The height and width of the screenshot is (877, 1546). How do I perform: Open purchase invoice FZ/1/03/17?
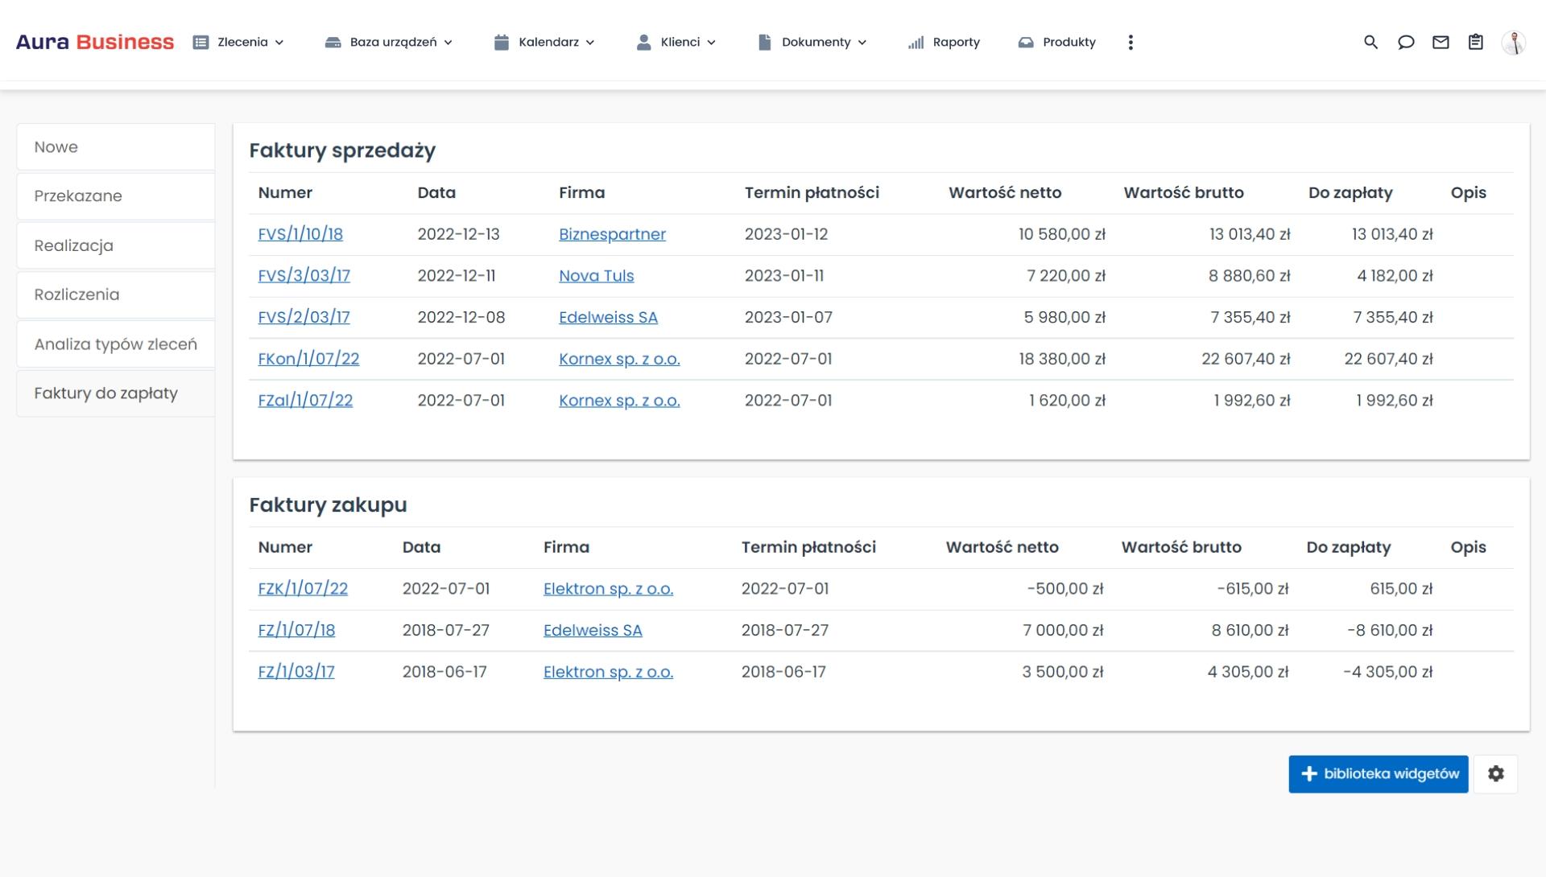(x=296, y=672)
